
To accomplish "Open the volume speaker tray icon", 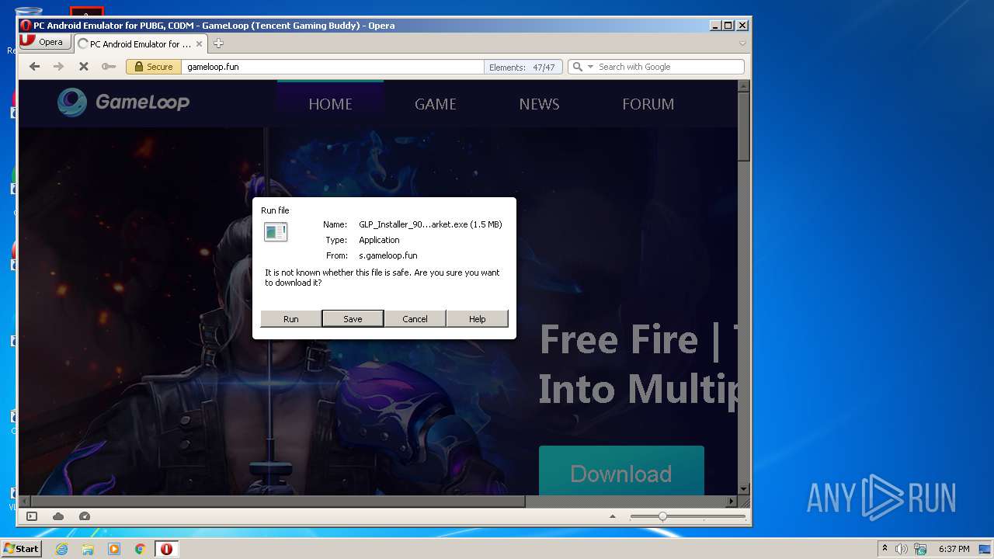I will pyautogui.click(x=902, y=549).
